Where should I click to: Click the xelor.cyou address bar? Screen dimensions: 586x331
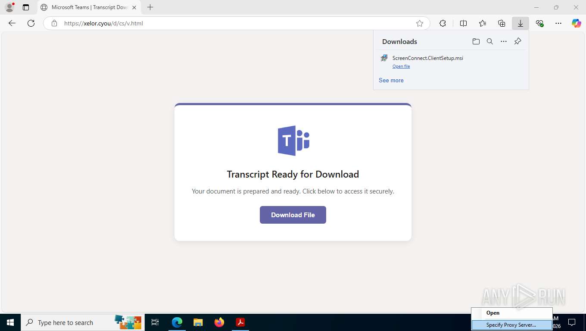tap(237, 23)
